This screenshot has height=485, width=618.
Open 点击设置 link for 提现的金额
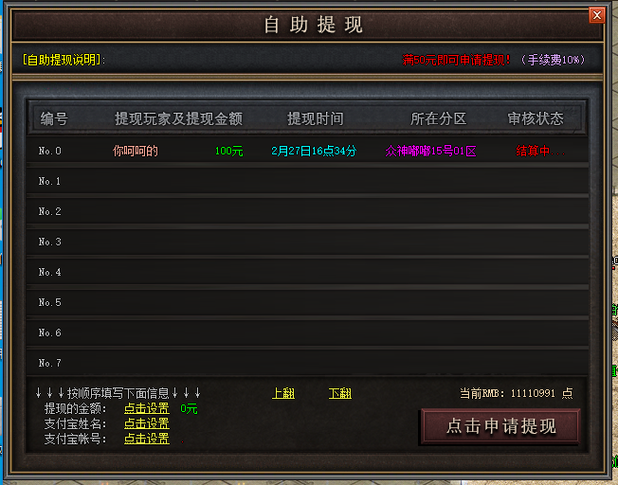[147, 408]
